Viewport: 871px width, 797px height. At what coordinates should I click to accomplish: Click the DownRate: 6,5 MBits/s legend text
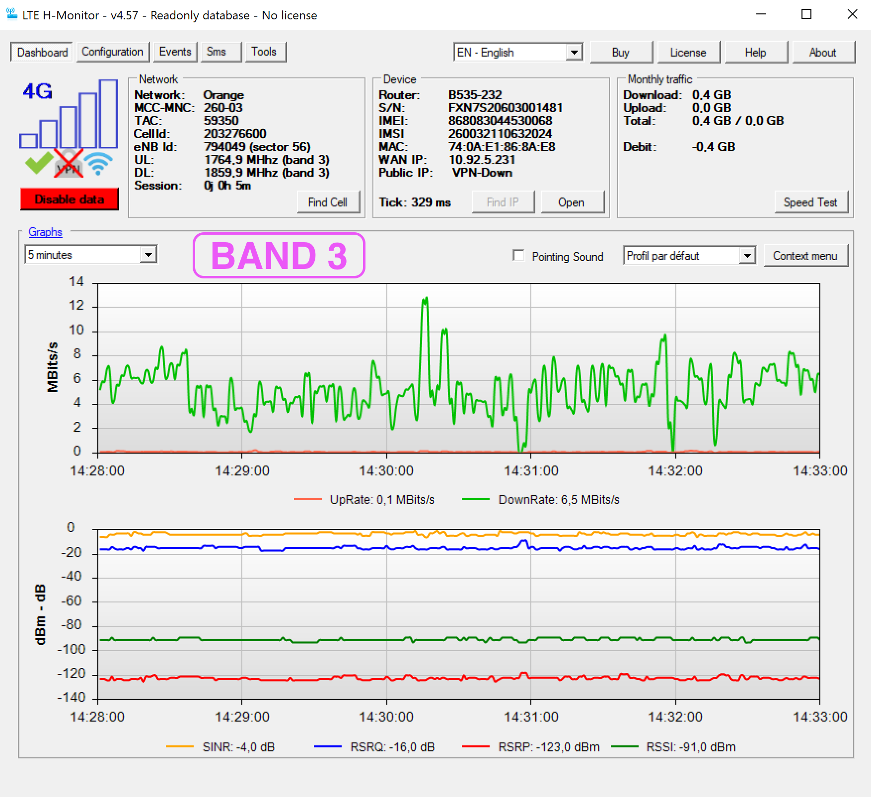(559, 500)
